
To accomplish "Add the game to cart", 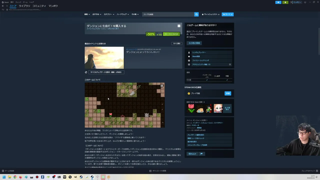I will 171,34.
